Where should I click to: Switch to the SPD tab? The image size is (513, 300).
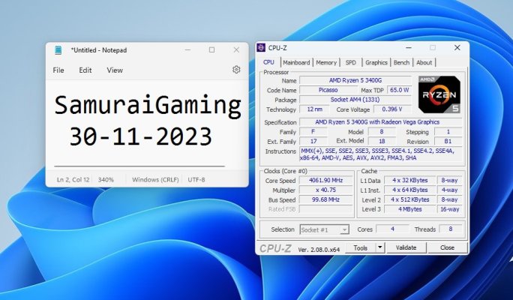350,62
